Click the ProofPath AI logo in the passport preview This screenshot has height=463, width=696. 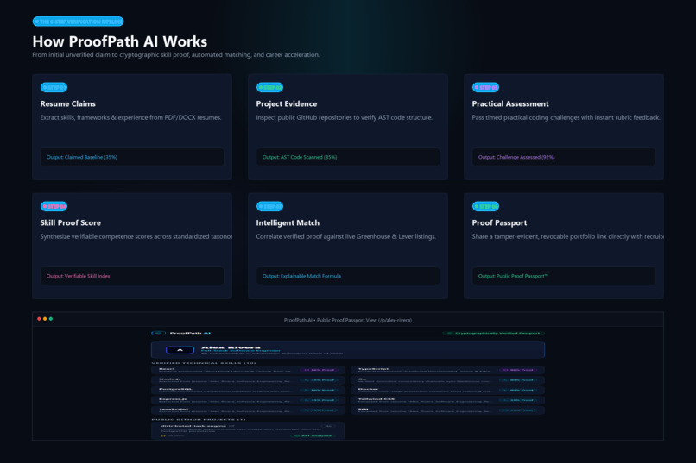coord(181,333)
